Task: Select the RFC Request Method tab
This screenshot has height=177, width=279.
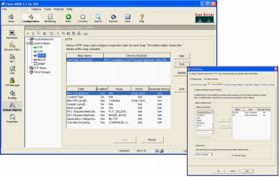Action: (x=215, y=84)
